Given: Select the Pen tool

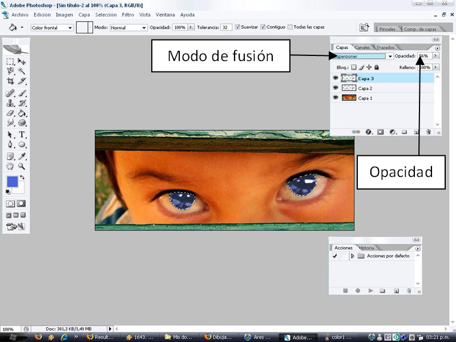Looking at the screenshot, I should [10, 144].
